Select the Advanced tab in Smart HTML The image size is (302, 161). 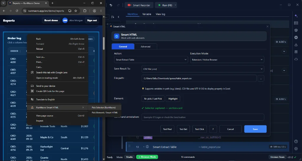point(146,47)
